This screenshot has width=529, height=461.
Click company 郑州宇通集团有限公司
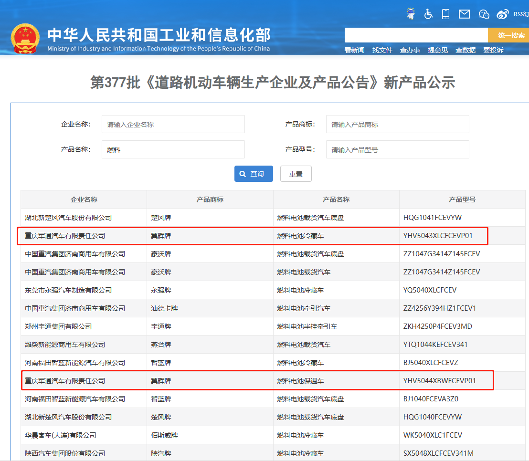[x=58, y=326]
